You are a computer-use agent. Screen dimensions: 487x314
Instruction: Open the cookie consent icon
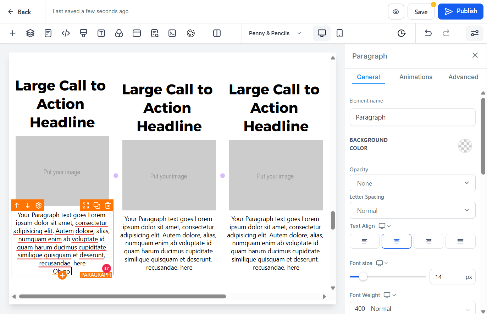pyautogui.click(x=191, y=33)
